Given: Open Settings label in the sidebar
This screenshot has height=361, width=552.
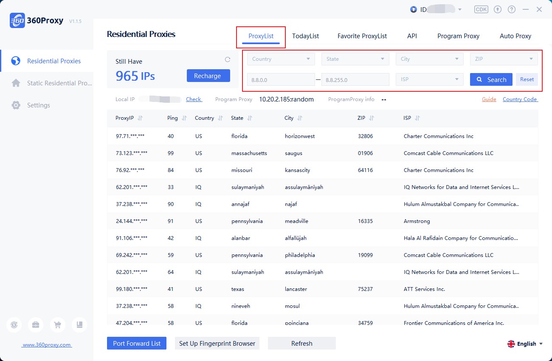Looking at the screenshot, I should 38,105.
